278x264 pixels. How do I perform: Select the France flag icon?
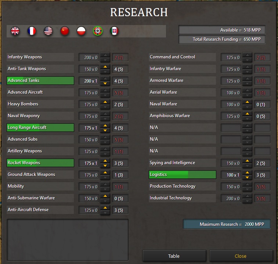click(x=32, y=31)
